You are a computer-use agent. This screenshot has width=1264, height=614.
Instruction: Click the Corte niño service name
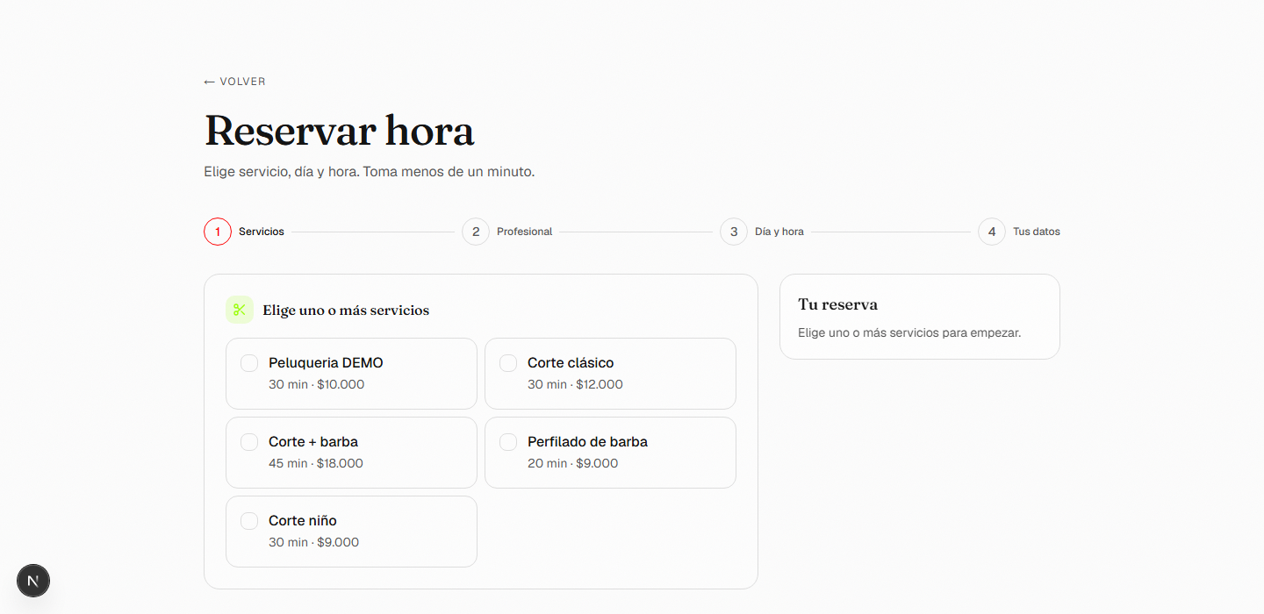tap(303, 521)
